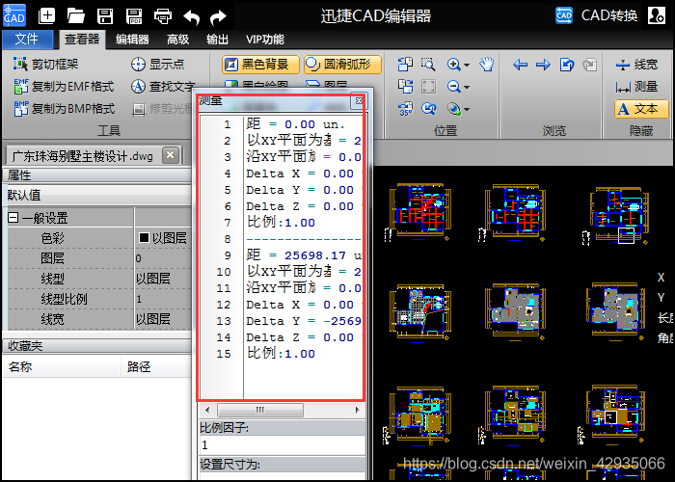Click the last 比例:1.00 measurement line
The image size is (675, 482).
(281, 354)
